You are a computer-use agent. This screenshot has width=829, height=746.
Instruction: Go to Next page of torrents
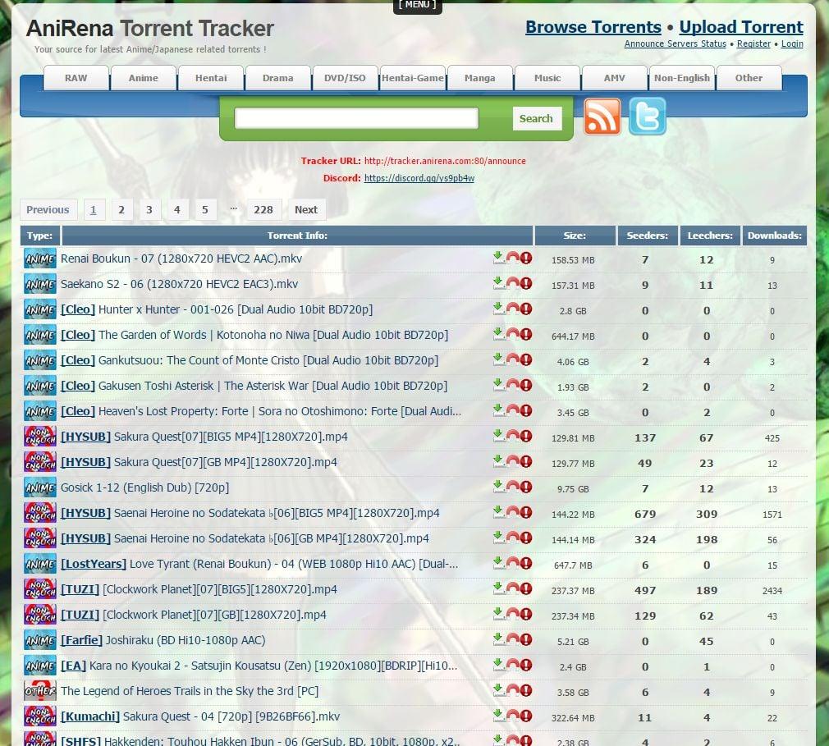tap(306, 210)
